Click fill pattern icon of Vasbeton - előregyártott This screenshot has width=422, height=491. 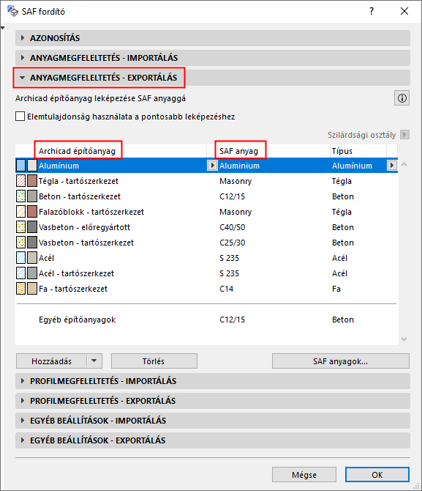21,227
